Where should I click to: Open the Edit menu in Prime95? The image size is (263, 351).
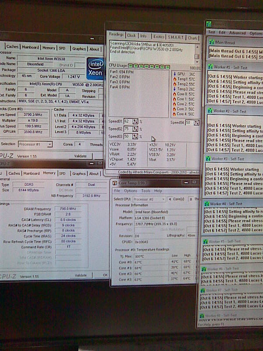(222, 32)
